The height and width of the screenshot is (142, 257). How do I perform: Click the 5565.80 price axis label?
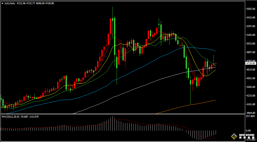point(250,9)
